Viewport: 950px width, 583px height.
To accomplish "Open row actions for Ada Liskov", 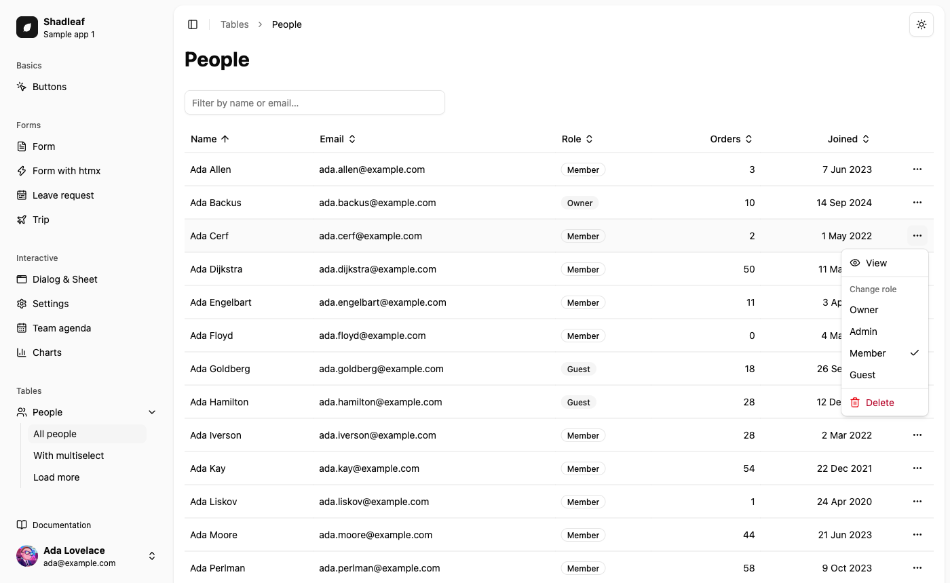I will (x=917, y=502).
